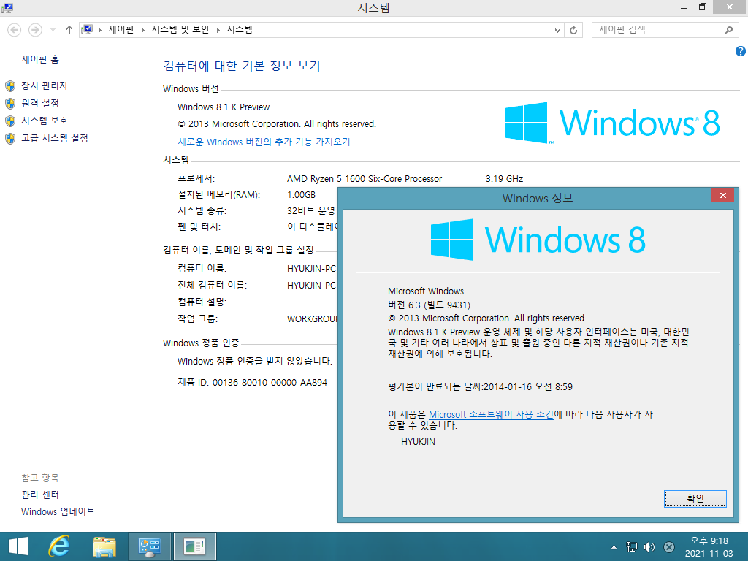Click shield icon beside 시스템 보호

pos(10,121)
